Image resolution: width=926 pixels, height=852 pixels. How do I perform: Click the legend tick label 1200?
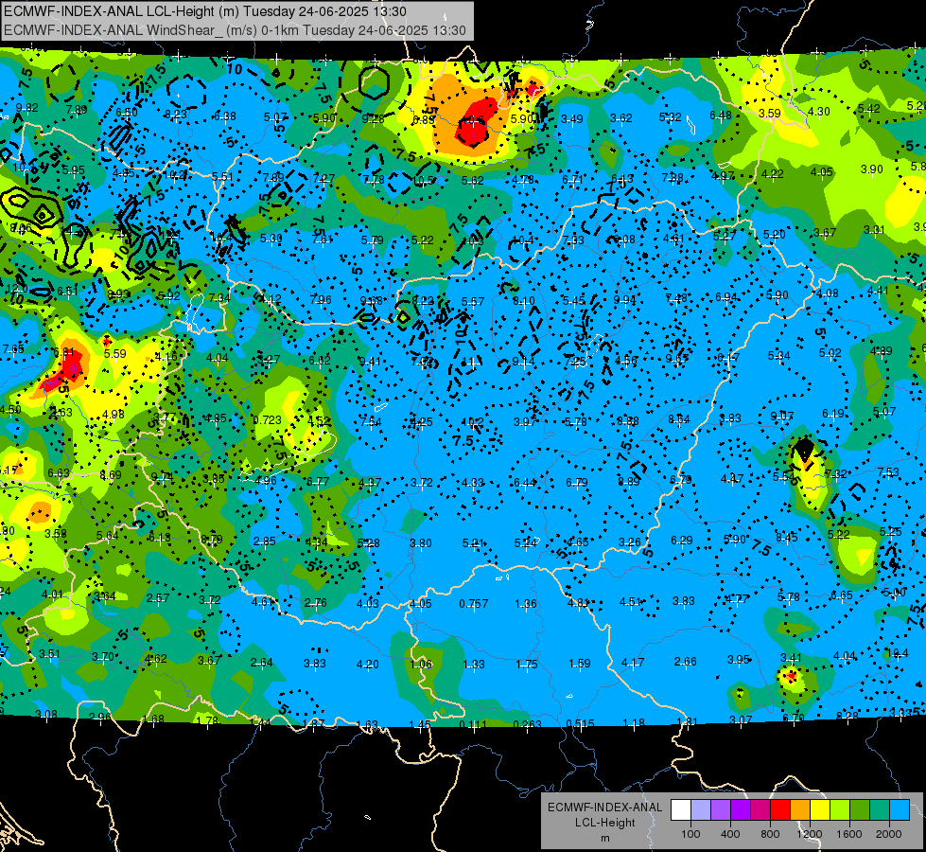click(x=809, y=834)
